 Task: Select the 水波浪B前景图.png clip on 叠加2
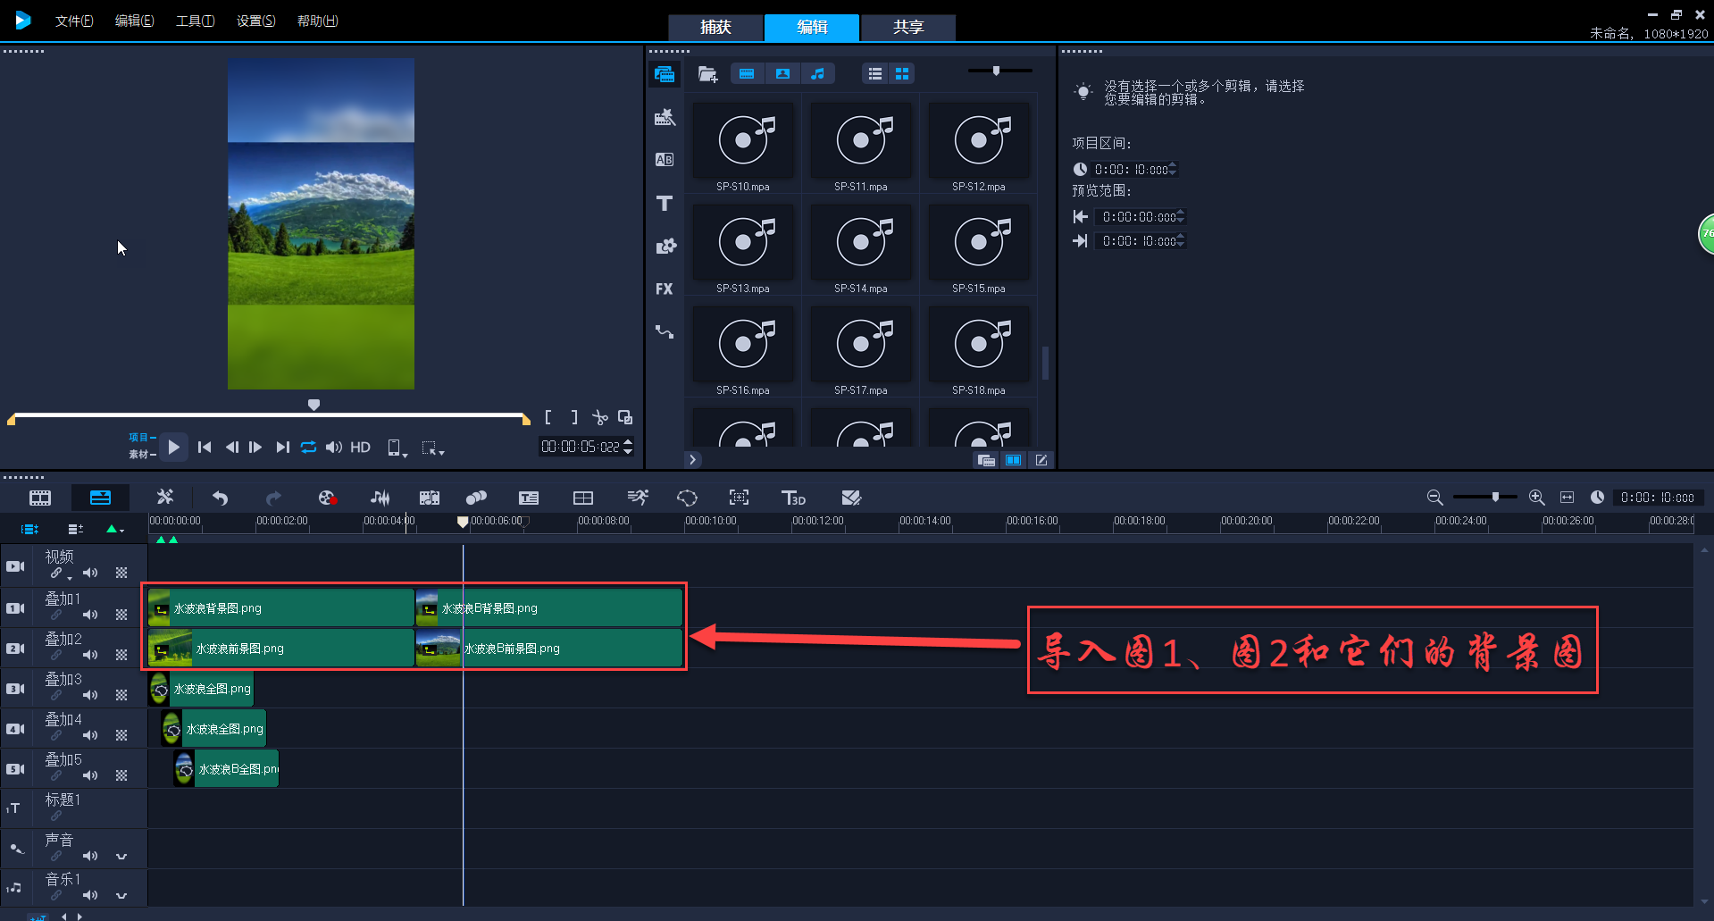click(x=549, y=649)
